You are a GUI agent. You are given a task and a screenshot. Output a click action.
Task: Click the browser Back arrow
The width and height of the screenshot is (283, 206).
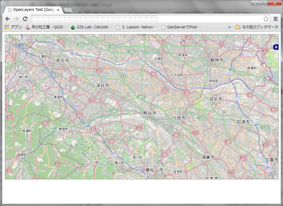(8, 19)
